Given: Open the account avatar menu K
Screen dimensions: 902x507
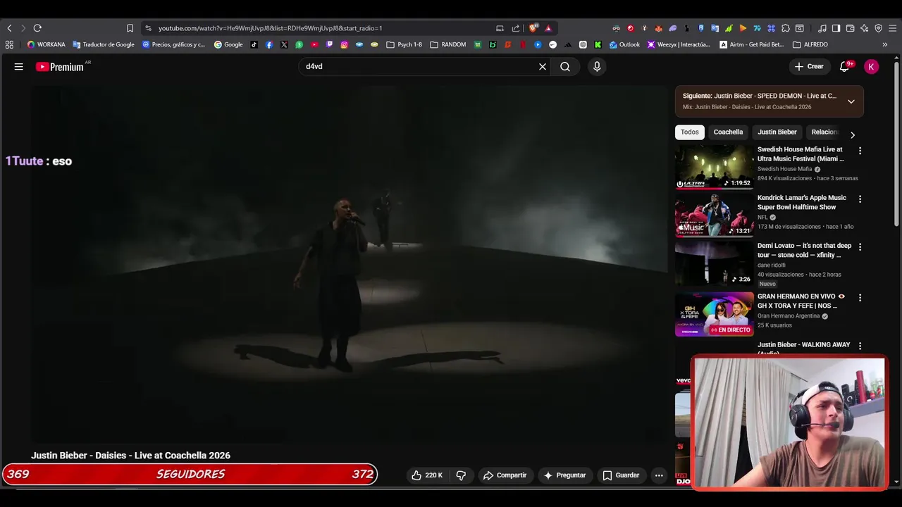Looking at the screenshot, I should (872, 66).
